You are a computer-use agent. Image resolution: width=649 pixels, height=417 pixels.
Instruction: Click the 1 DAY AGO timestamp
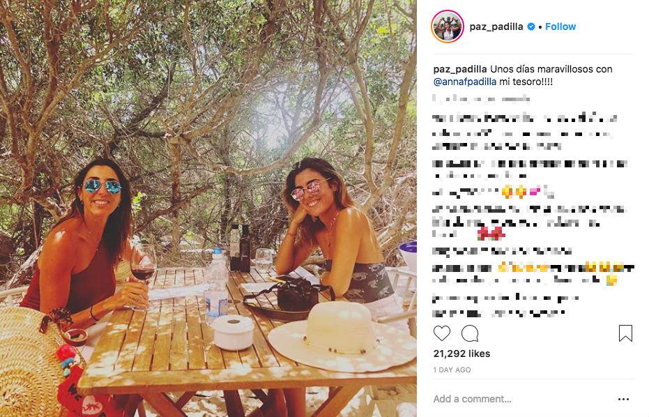[452, 370]
